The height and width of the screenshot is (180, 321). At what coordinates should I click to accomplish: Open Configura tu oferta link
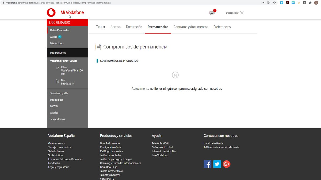(110, 147)
